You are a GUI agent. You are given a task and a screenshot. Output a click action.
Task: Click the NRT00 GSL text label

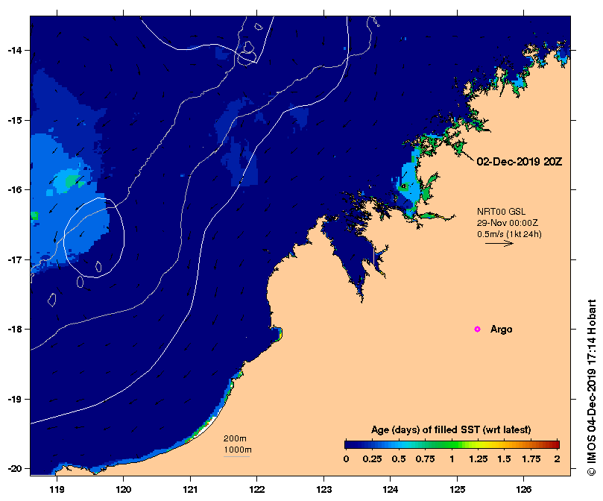coord(501,211)
